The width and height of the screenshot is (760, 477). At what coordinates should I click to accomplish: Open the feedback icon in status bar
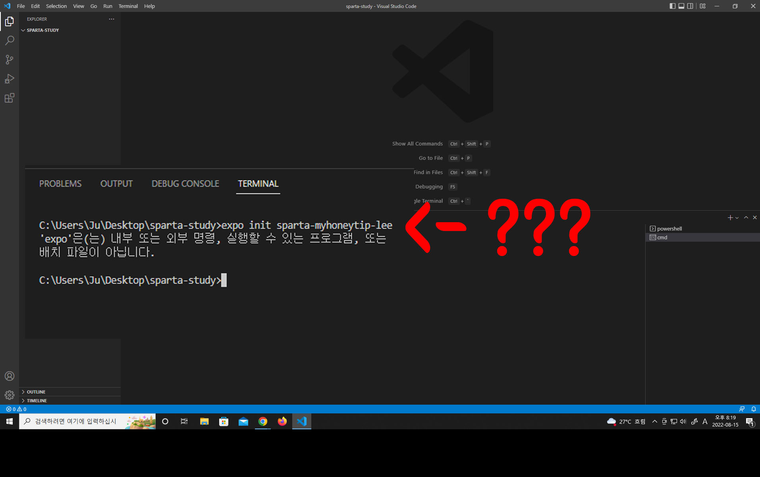pyautogui.click(x=742, y=409)
